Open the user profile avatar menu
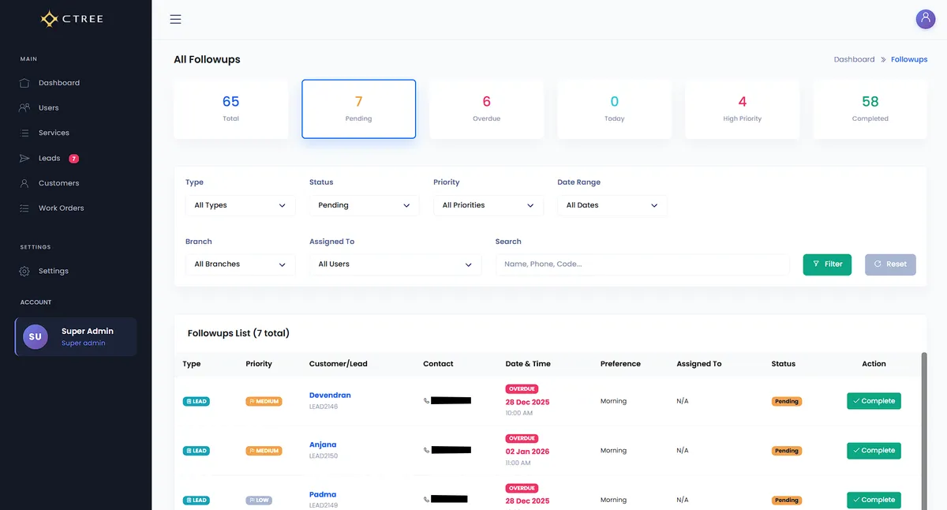 [x=925, y=19]
